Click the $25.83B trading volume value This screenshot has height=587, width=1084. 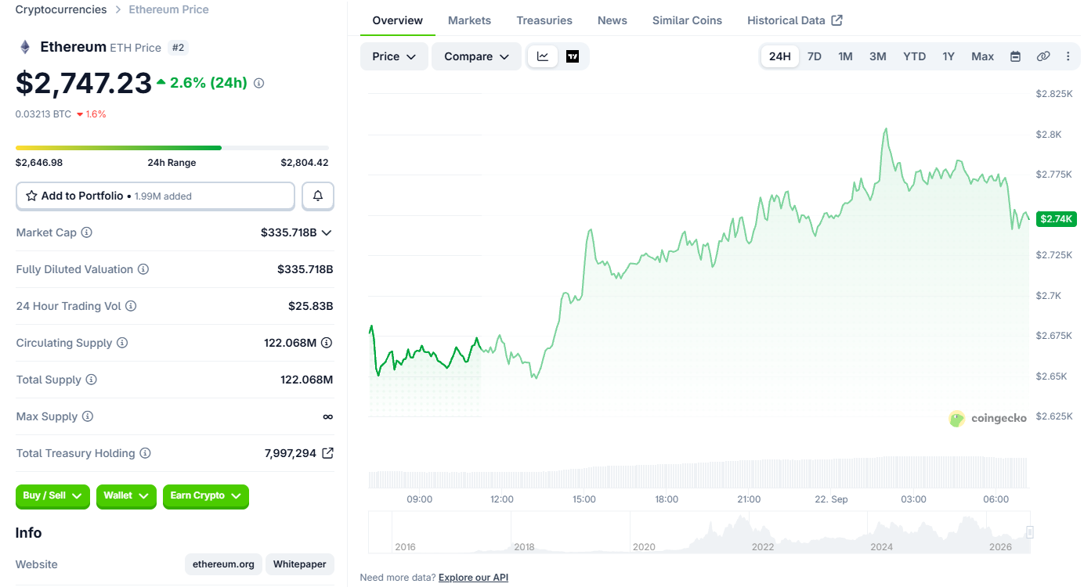pos(311,306)
